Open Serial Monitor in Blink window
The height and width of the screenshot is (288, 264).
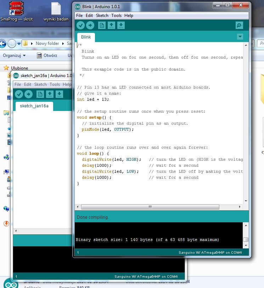pos(239,25)
